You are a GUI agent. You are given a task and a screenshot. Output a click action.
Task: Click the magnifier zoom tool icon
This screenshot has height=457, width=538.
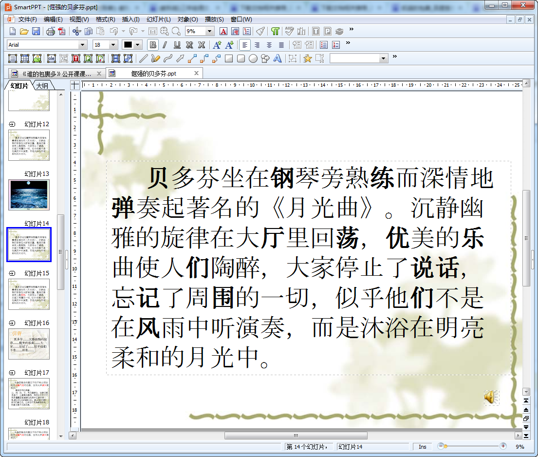point(176,32)
